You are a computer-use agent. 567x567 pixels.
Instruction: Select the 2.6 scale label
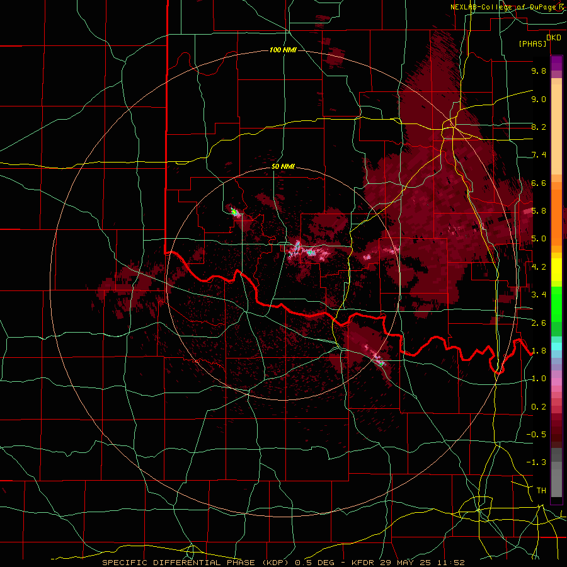pos(539,323)
